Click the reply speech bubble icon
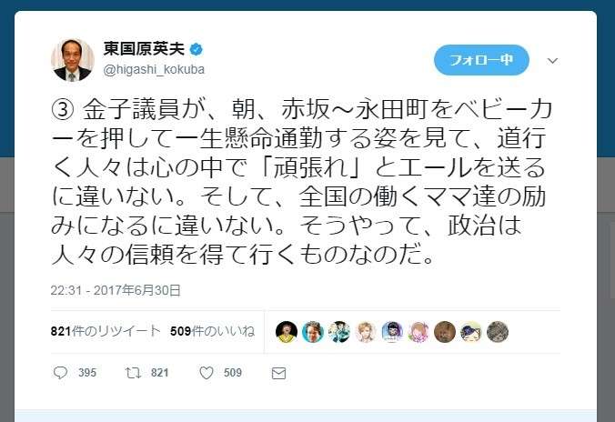Image resolution: width=615 pixels, height=422 pixels. 60,373
